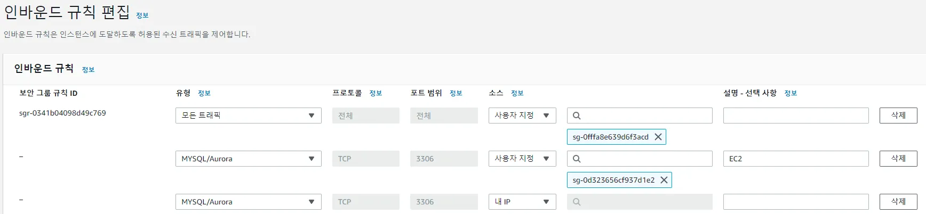Screen dimensions: 926x214
Task: Open the third rule's MYSQL/Aurora type dropdown
Action: 248,202
